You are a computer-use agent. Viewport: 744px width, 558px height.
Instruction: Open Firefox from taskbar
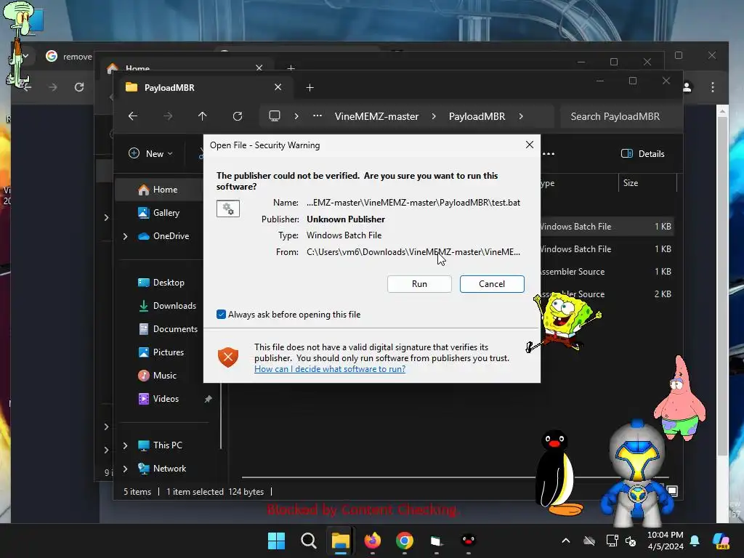click(373, 541)
